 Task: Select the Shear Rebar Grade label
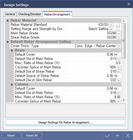(25, 38)
